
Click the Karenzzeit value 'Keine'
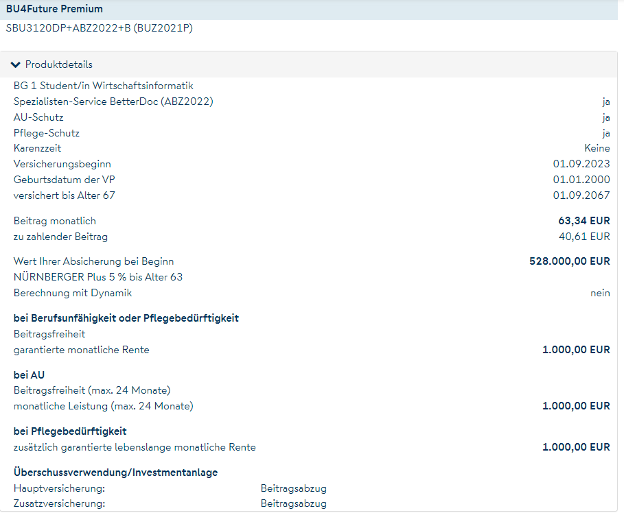coord(597,148)
